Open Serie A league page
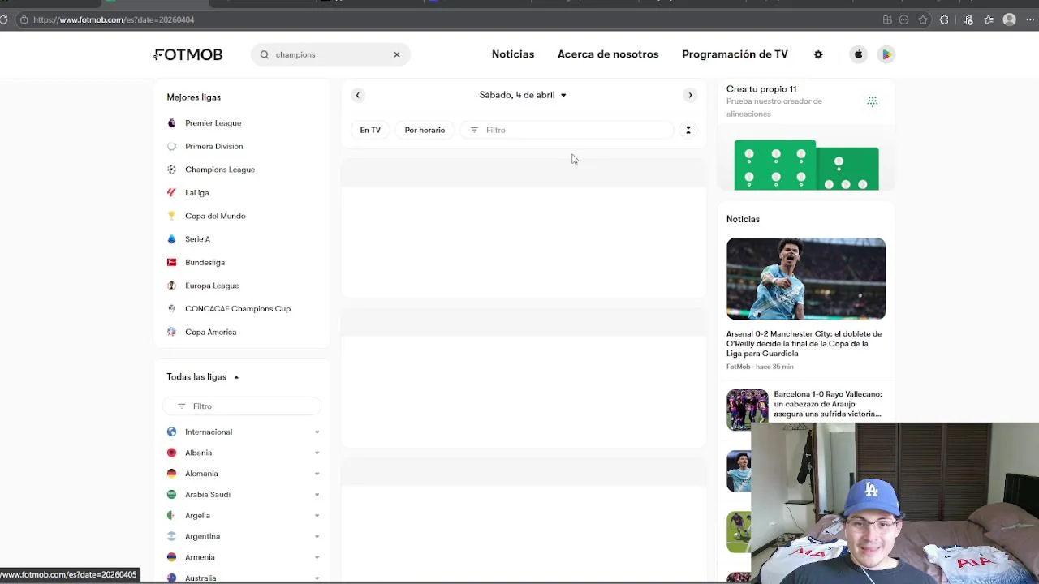This screenshot has width=1039, height=584. click(x=197, y=239)
